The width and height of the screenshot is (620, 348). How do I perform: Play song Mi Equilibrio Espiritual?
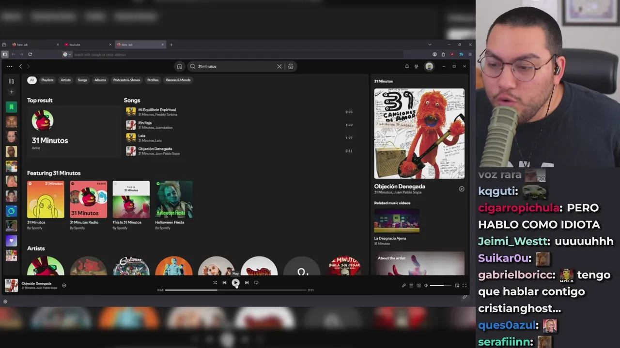coord(239,112)
